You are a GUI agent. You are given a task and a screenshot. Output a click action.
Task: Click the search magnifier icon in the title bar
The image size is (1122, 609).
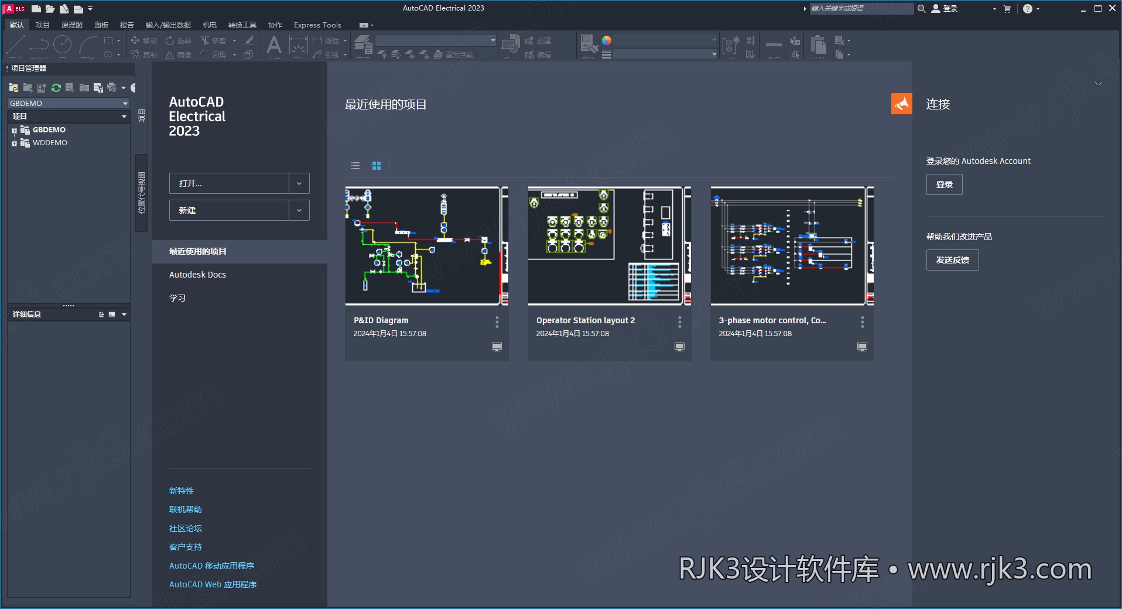tap(921, 9)
